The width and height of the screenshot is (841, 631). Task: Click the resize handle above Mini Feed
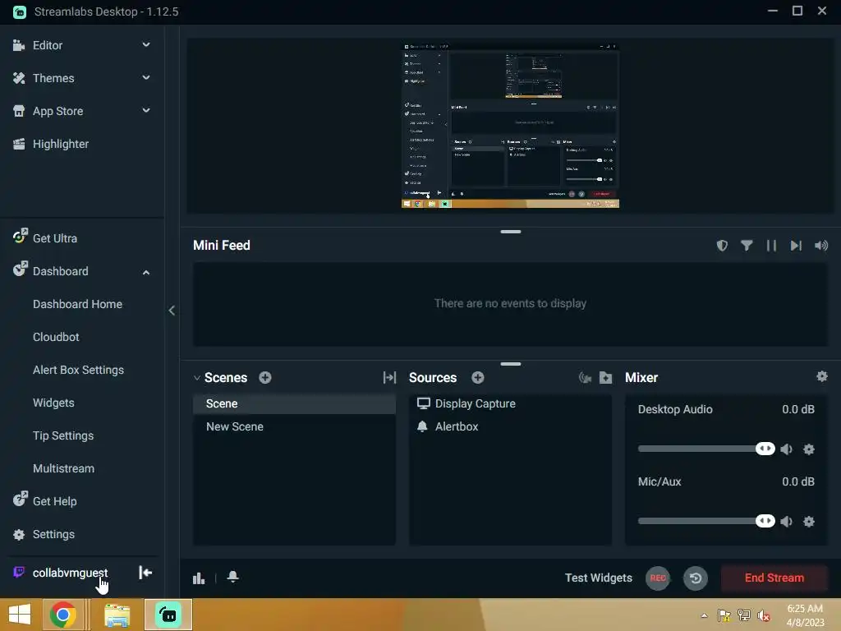pyautogui.click(x=510, y=232)
